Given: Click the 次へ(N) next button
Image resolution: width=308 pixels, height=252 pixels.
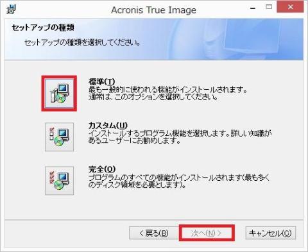Looking at the screenshot, I should click(207, 233).
